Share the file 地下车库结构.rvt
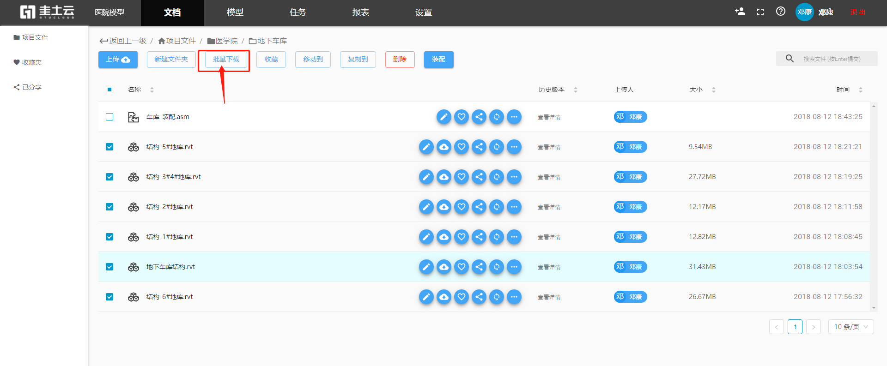Image resolution: width=887 pixels, height=366 pixels. tap(479, 267)
